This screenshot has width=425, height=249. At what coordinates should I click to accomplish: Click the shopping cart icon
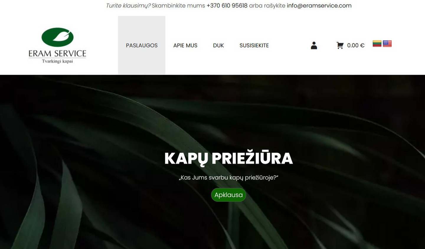(x=340, y=45)
